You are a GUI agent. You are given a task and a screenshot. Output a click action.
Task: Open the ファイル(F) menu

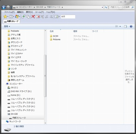(x=10, y=12)
